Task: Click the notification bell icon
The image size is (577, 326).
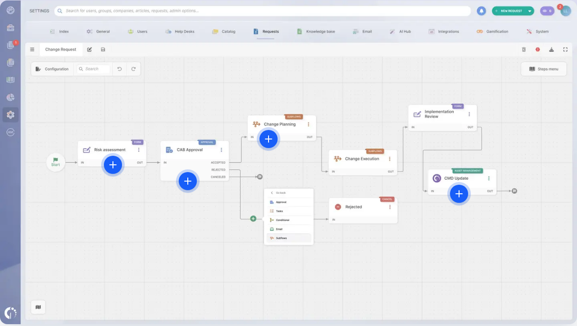Action: 481,11
